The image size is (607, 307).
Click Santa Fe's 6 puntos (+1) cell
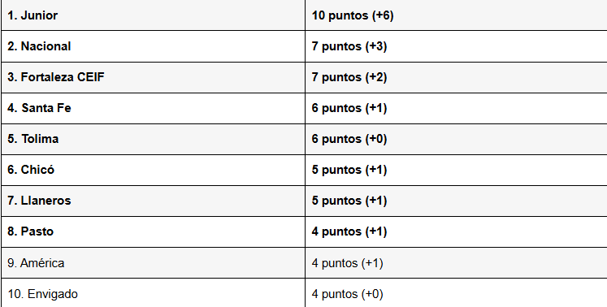457,108
